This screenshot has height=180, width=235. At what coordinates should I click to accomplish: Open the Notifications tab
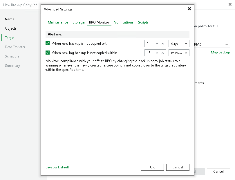[124, 22]
